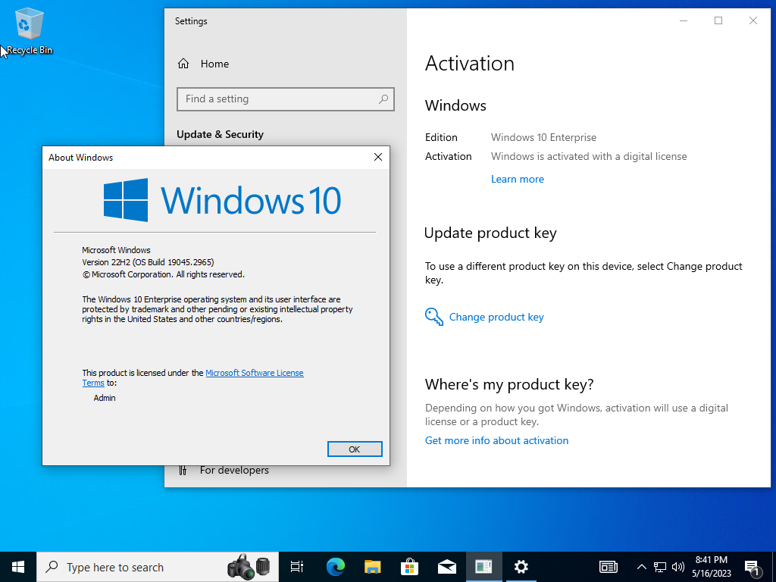The height and width of the screenshot is (582, 776).
Task: Click the Update & Security heading
Action: [x=221, y=134]
